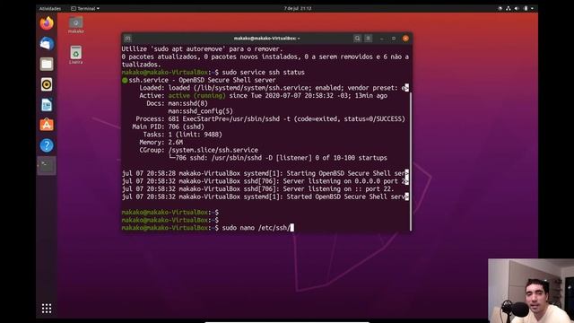Click 'man:sshd_config(5)' docs text

[x=200, y=111]
